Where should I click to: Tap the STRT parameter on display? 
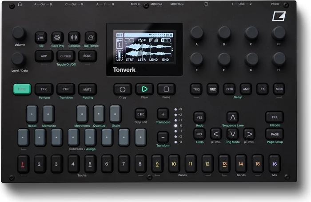tap(130, 59)
